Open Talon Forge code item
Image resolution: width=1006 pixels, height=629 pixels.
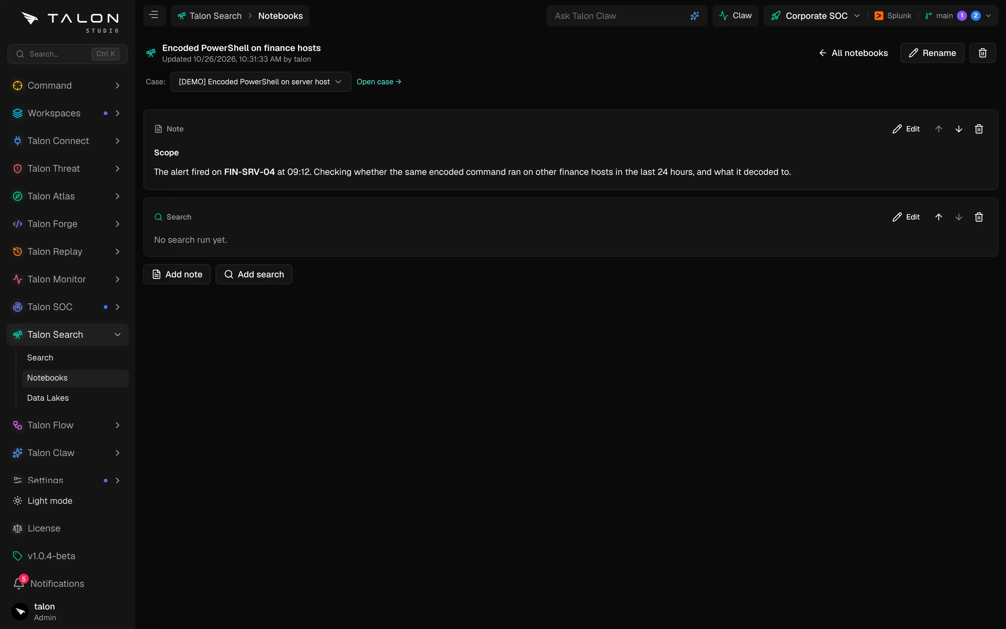click(67, 224)
